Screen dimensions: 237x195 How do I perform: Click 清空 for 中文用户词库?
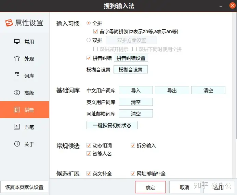click(x=208, y=90)
